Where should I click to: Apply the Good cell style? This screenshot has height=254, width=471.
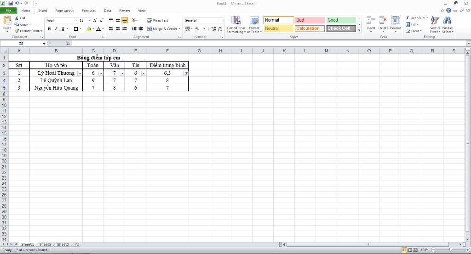point(341,20)
